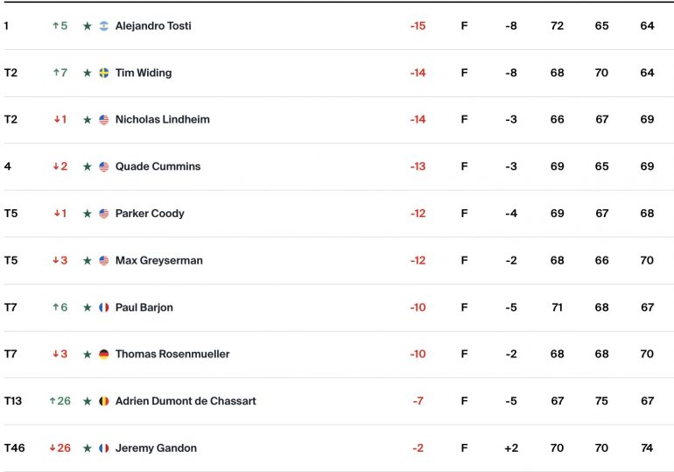674x472 pixels.
Task: Click the Germany flag by Thomas Rosenmueller
Action: point(104,354)
